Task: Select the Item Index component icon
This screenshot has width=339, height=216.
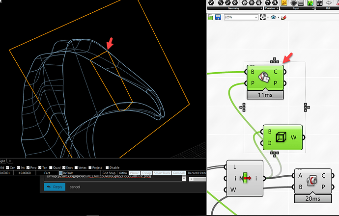Action: click(x=245, y=178)
